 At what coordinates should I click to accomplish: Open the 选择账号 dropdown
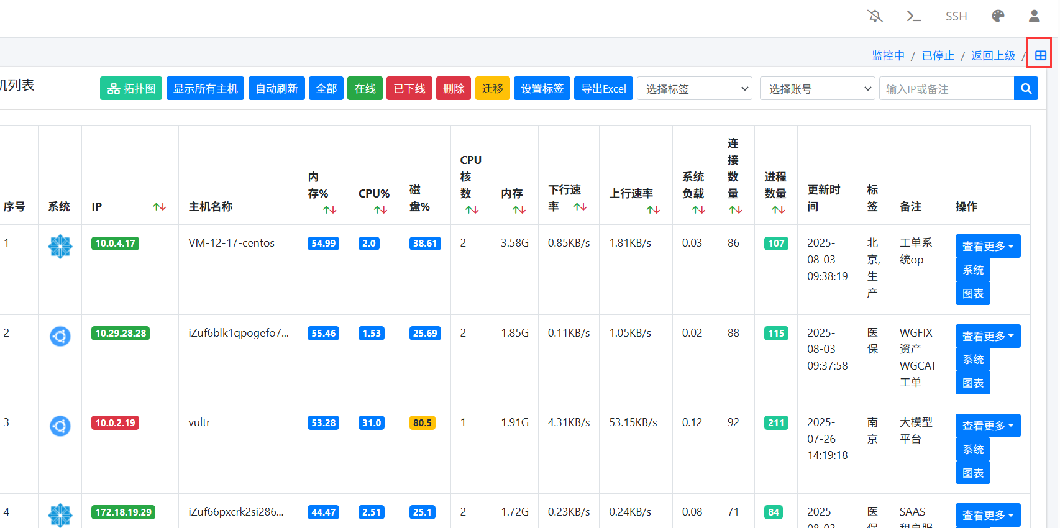point(818,88)
